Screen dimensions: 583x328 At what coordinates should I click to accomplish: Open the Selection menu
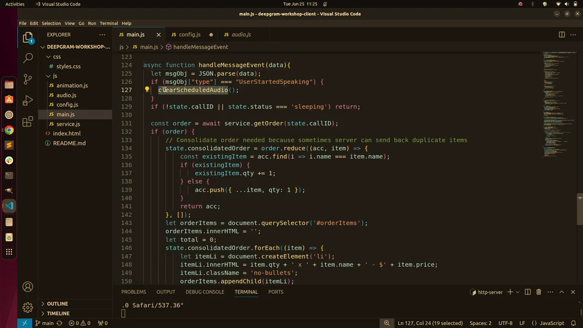tap(51, 23)
